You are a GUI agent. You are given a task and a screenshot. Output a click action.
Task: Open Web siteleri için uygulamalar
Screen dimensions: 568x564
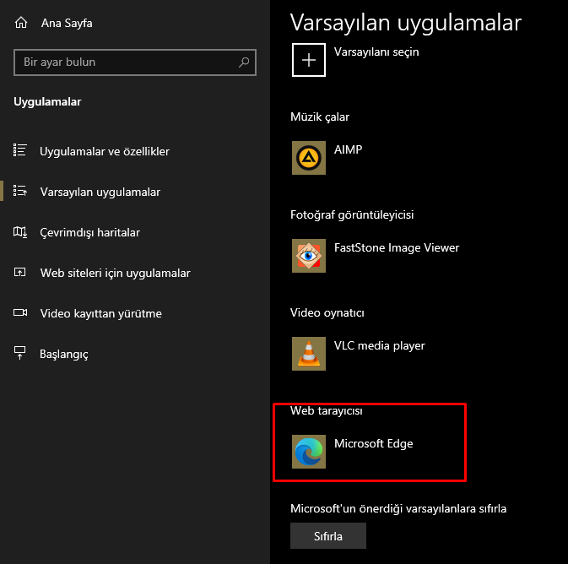click(x=115, y=273)
